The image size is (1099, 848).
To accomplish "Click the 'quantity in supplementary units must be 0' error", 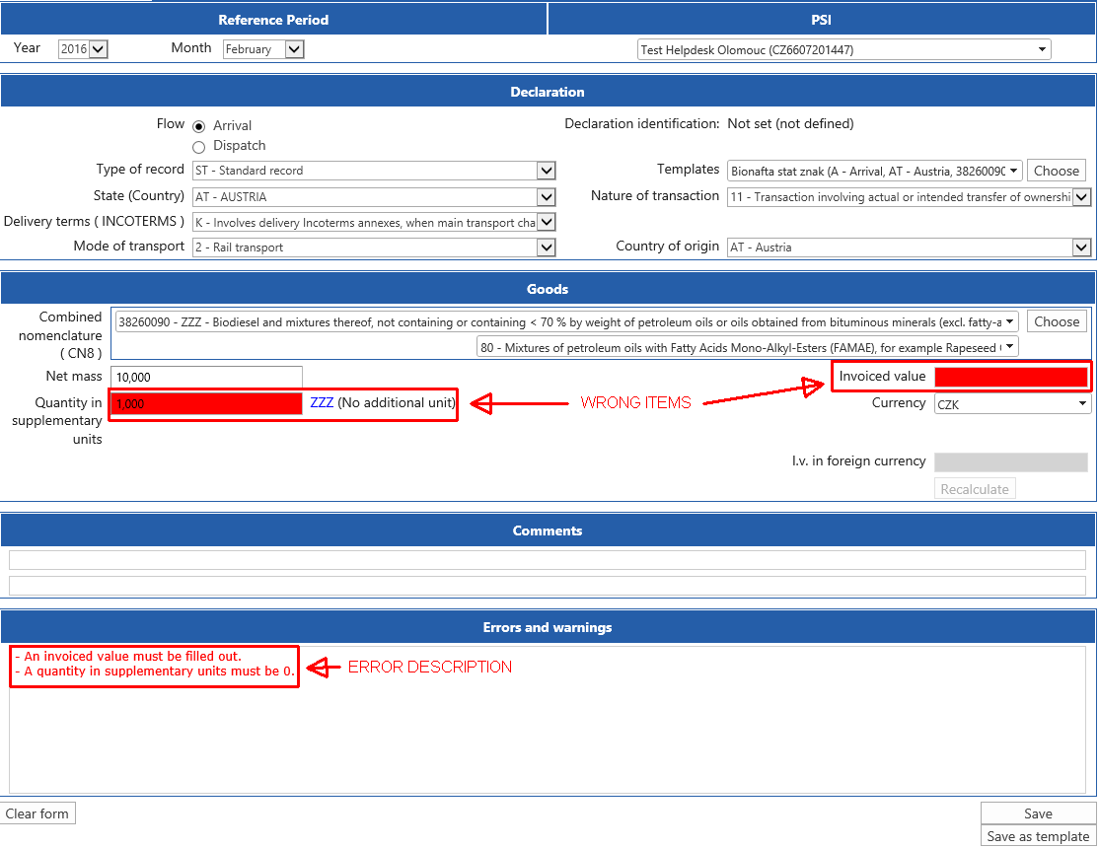I will (x=155, y=671).
